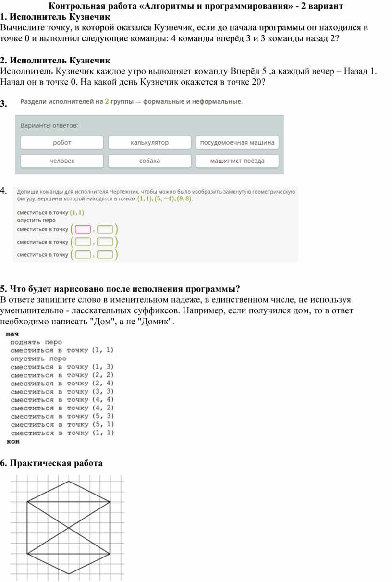Click second coordinate box in first empty row
This screenshot has width=392, height=582.
(x=105, y=229)
